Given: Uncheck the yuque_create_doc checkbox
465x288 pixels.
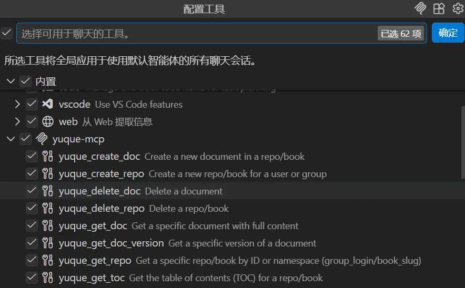Looking at the screenshot, I should [32, 156].
